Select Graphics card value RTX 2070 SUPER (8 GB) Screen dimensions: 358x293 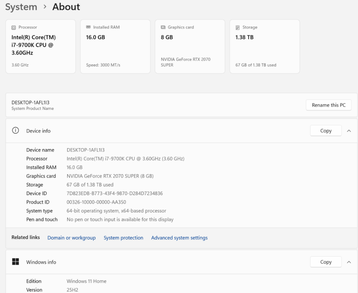tap(110, 176)
